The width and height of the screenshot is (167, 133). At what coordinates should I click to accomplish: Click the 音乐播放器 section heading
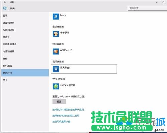tap(58, 27)
